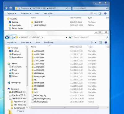Open the EmergencyKit folder icon
Image resolution: width=124 pixels, height=114 pixels.
click(33, 76)
